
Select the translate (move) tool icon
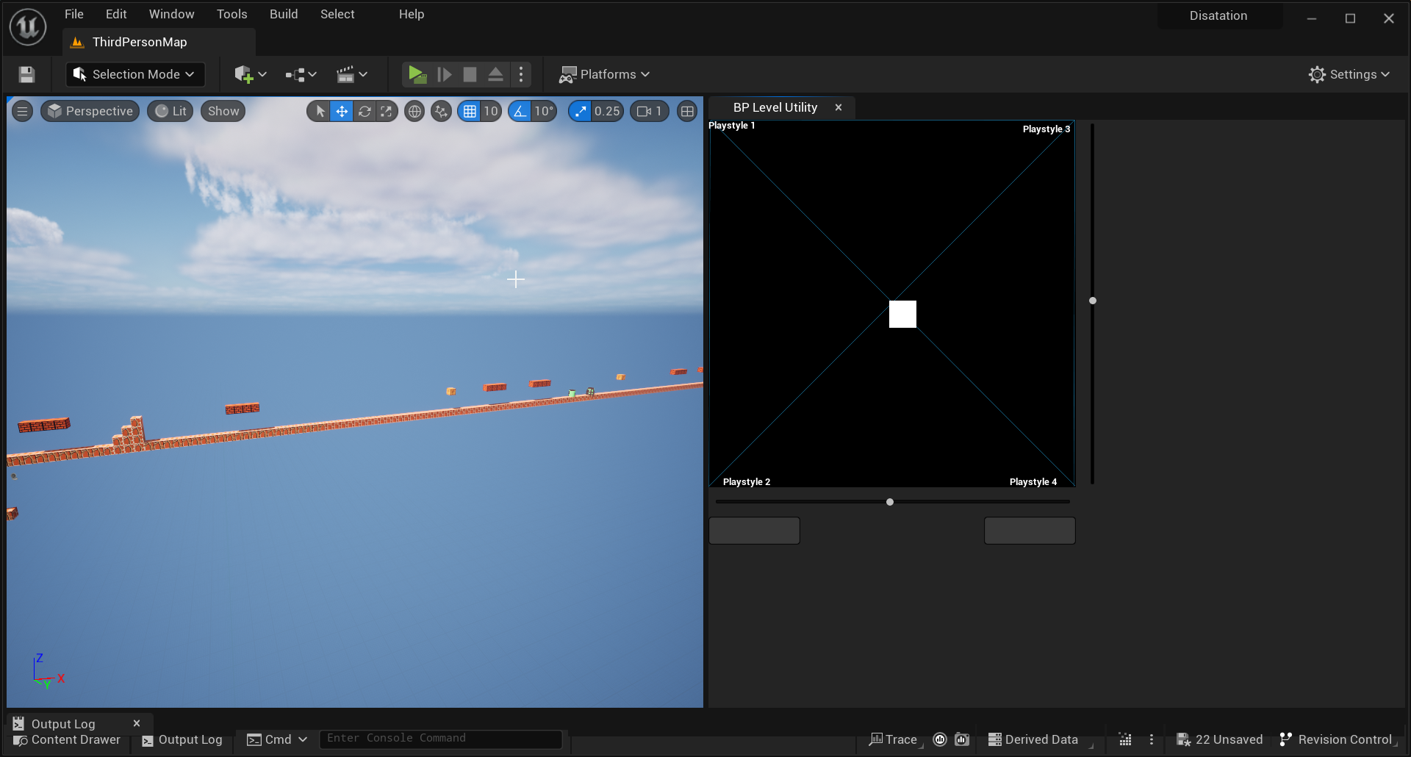[342, 111]
